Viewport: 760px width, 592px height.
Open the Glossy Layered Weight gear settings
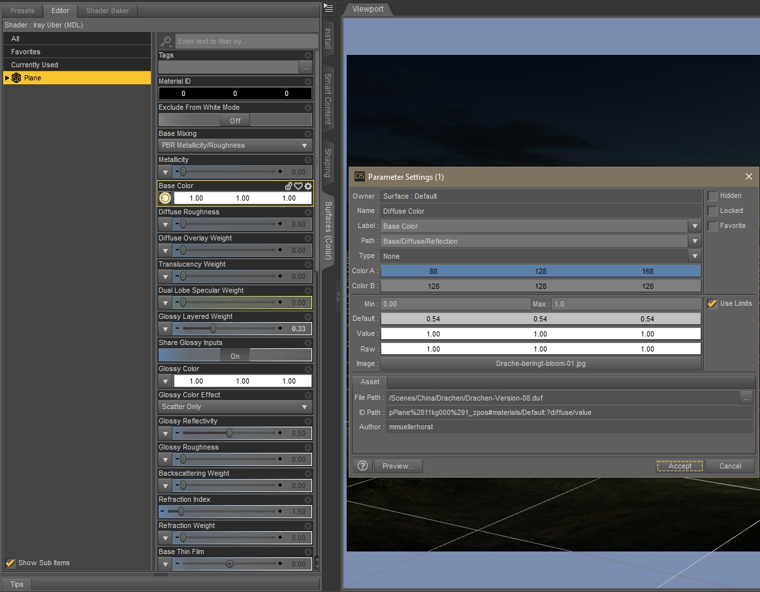tap(308, 316)
